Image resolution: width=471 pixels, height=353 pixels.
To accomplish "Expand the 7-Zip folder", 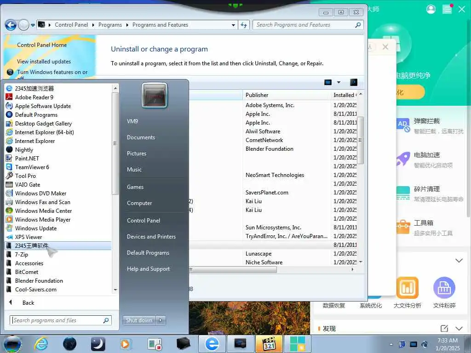I will pyautogui.click(x=21, y=254).
